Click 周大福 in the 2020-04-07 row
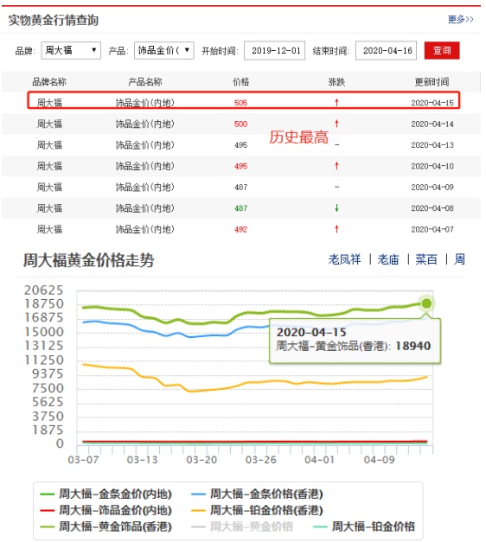Image resolution: width=486 pixels, height=542 pixels. click(x=49, y=229)
